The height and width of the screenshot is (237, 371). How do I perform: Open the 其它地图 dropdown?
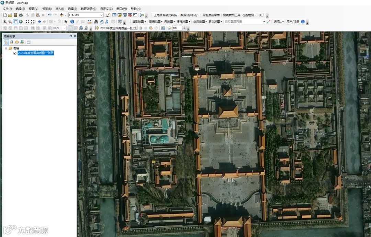tap(215, 22)
